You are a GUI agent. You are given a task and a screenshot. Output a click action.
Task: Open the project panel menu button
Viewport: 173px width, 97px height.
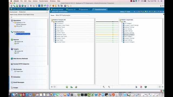[47, 9]
